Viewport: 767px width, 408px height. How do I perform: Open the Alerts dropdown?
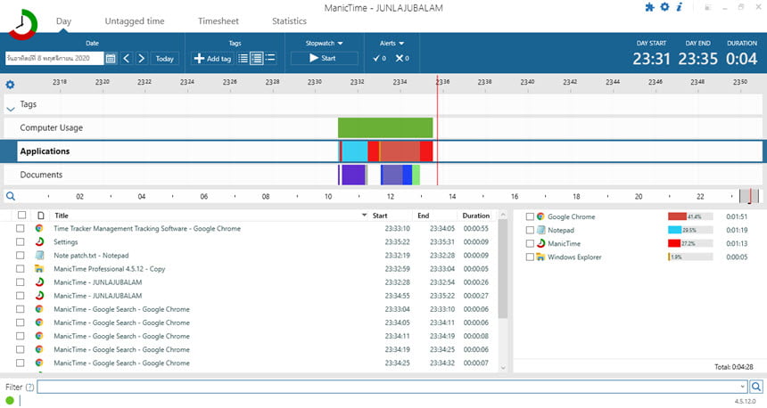click(392, 43)
